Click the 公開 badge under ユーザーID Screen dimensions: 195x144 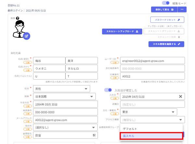(114, 62)
